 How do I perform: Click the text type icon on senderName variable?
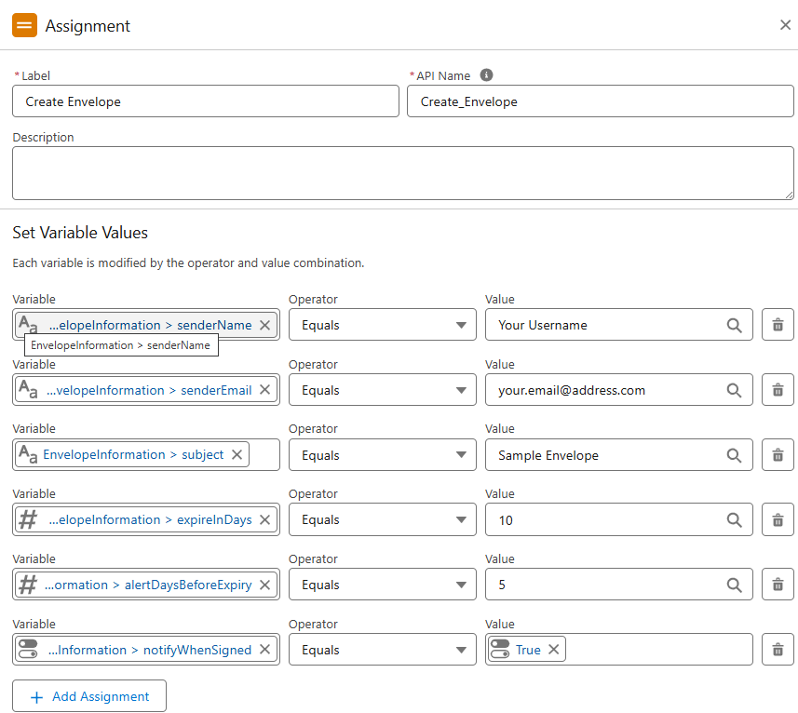click(28, 325)
